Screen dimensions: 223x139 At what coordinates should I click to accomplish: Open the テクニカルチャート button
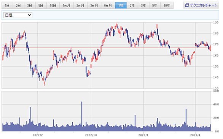click(201, 5)
